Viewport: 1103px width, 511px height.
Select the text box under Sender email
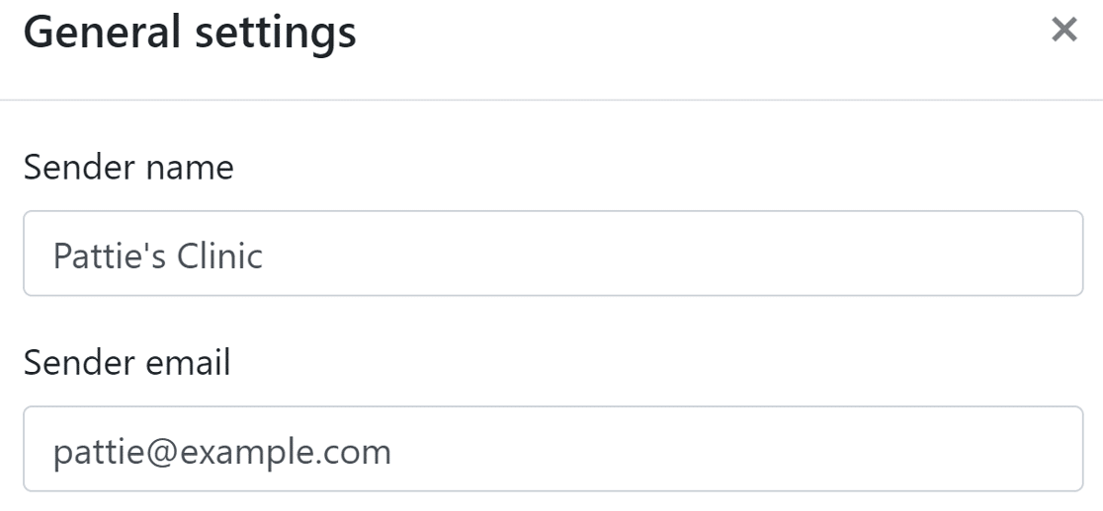(552, 449)
